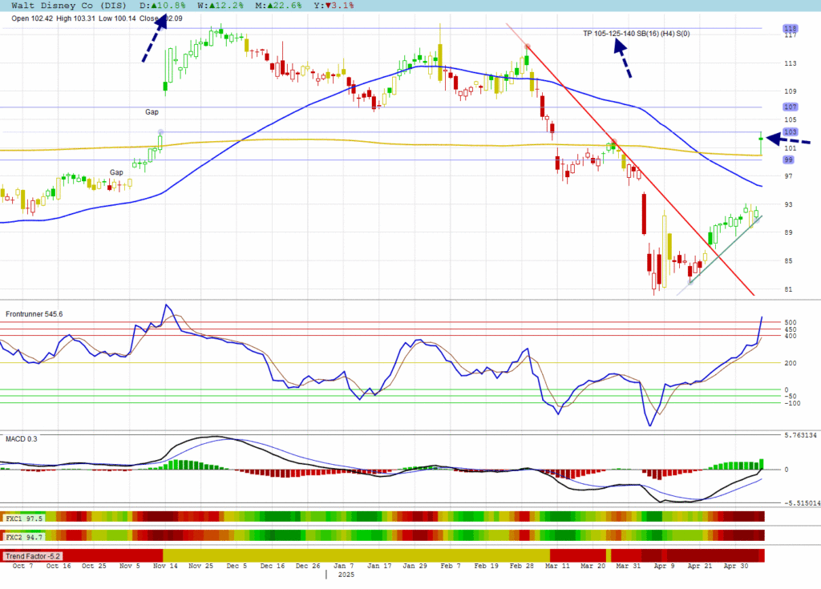
Task: Select the weekly change W: 12.2% value
Action: 220,6
